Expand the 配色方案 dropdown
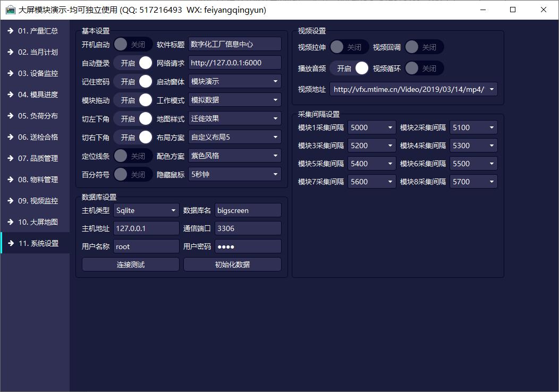Screen dimensions: 559x392 (234, 156)
